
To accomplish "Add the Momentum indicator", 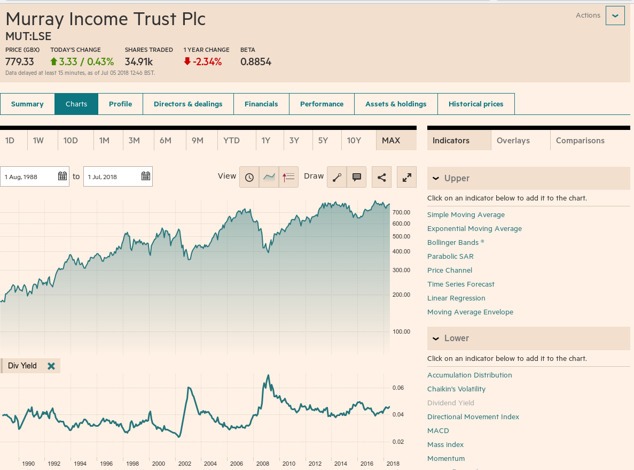I will point(446,459).
